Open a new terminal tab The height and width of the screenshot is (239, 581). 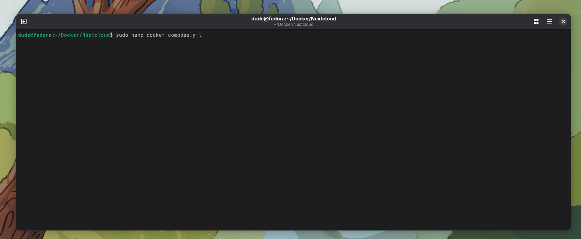pyautogui.click(x=24, y=21)
